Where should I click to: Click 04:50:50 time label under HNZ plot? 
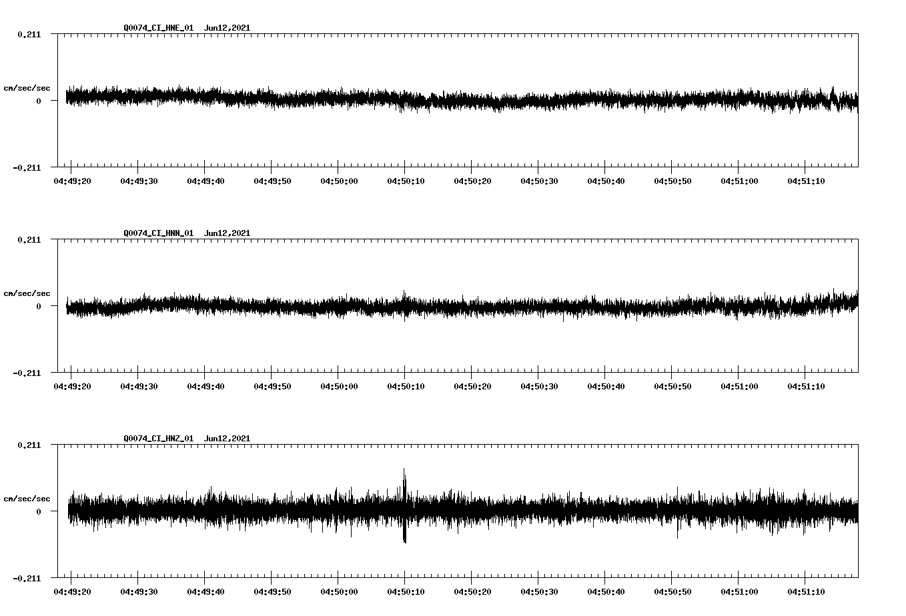672,592
